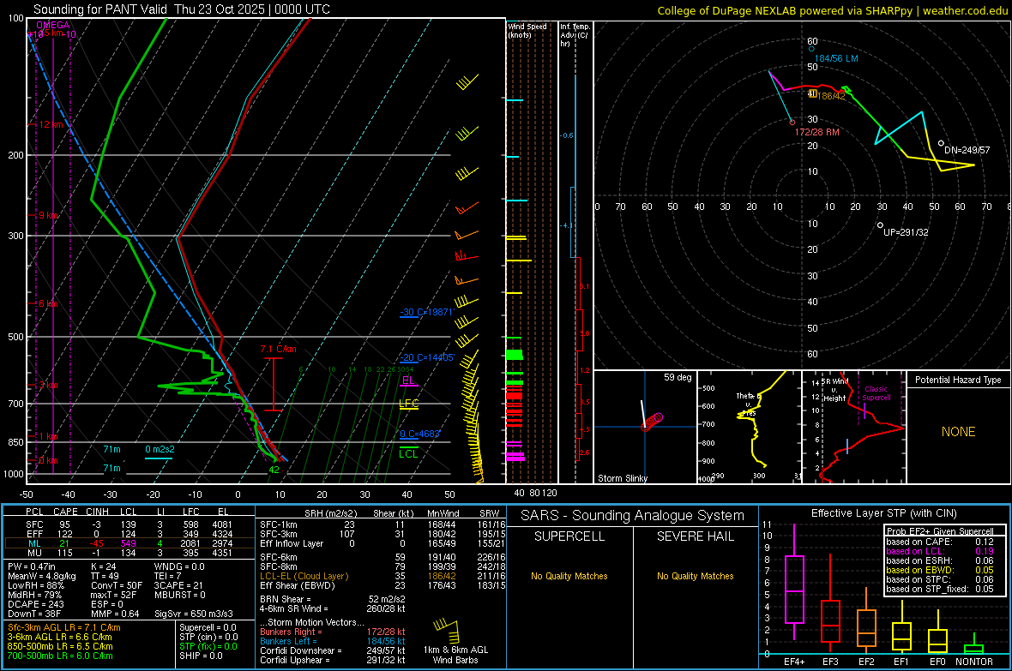Click the 1km & 6km AGL wind barb icon
The height and width of the screenshot is (671, 1012).
click(448, 629)
